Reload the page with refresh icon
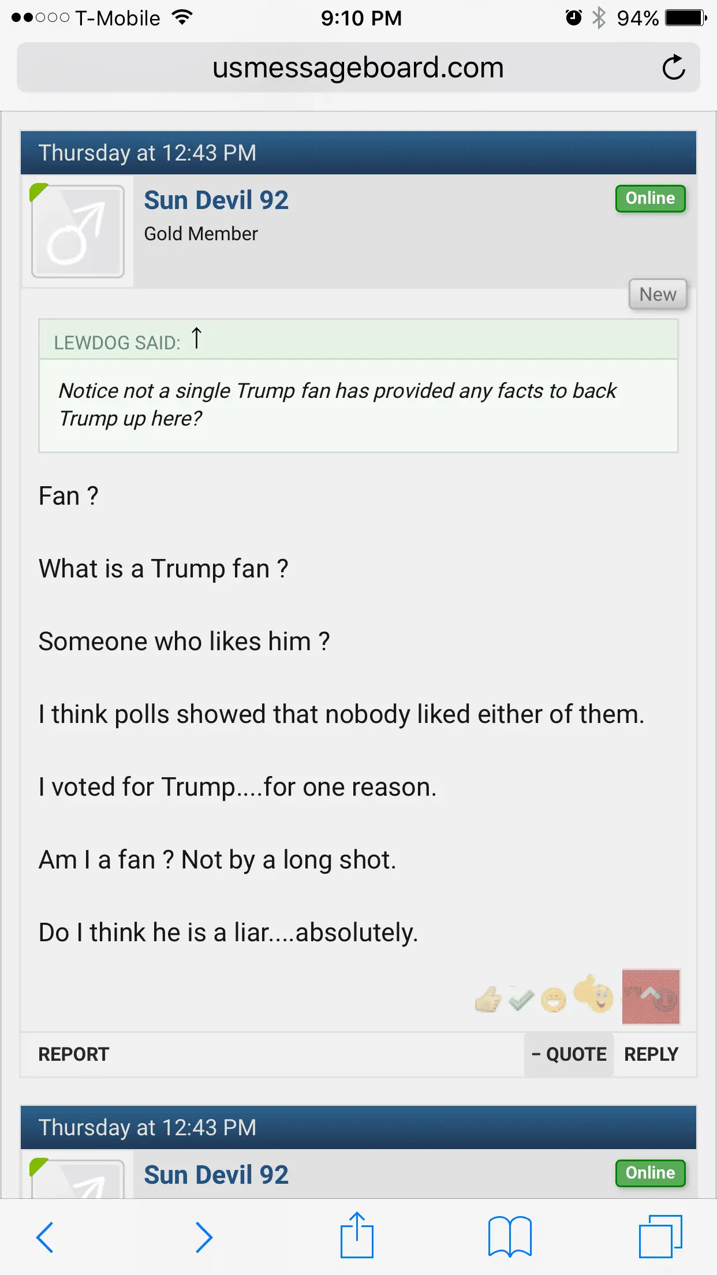Screen dimensions: 717x1275 [x=673, y=68]
